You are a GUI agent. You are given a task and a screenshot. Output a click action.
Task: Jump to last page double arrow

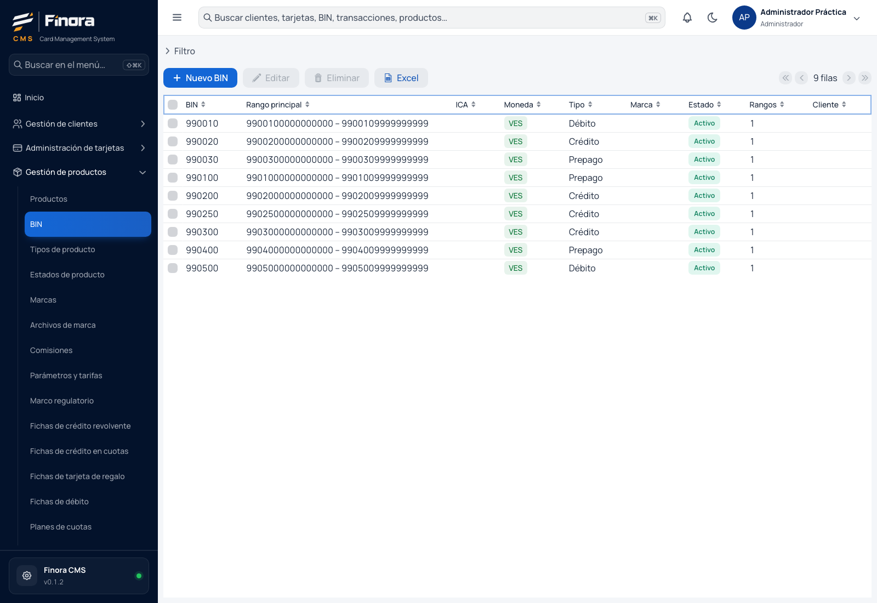click(x=865, y=78)
